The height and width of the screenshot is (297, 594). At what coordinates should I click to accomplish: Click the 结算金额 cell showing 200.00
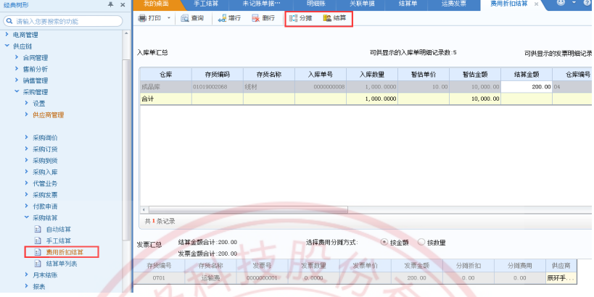[527, 87]
